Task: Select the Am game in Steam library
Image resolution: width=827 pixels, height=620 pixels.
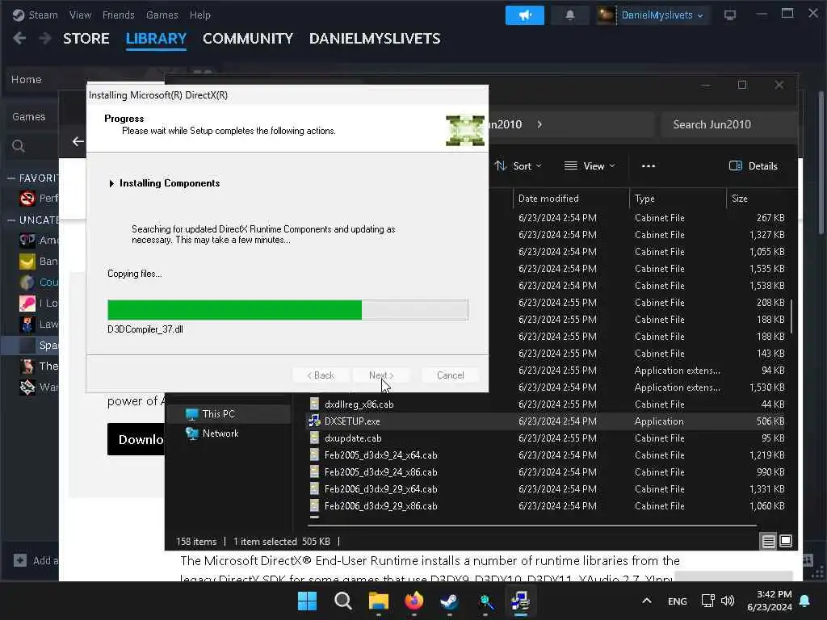Action: coord(40,241)
